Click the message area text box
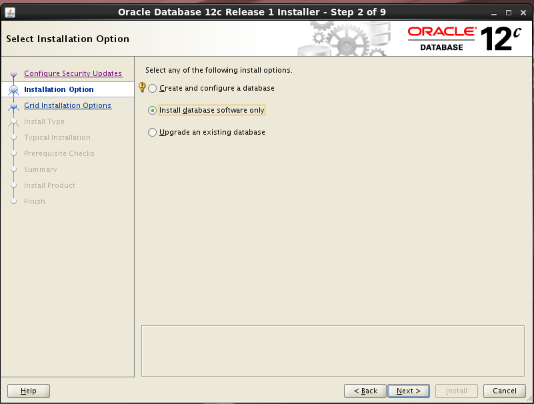 (x=333, y=351)
